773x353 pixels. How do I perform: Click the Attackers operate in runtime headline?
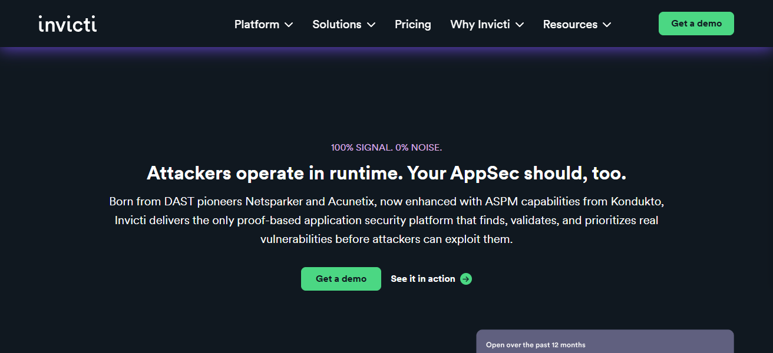tap(387, 173)
